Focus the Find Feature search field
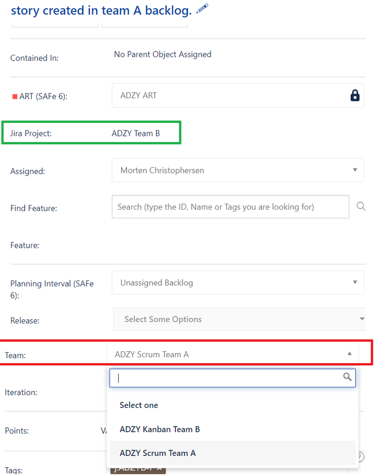This screenshot has width=374, height=476. point(231,207)
